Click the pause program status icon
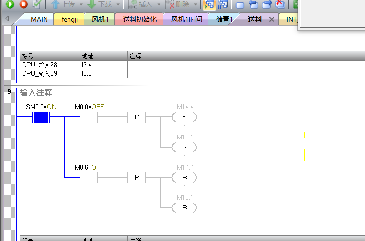The width and height of the screenshot is (365, 241). [x=222, y=5]
